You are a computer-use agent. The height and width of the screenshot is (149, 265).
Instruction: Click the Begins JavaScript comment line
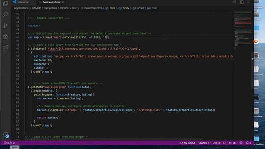click(x=48, y=18)
